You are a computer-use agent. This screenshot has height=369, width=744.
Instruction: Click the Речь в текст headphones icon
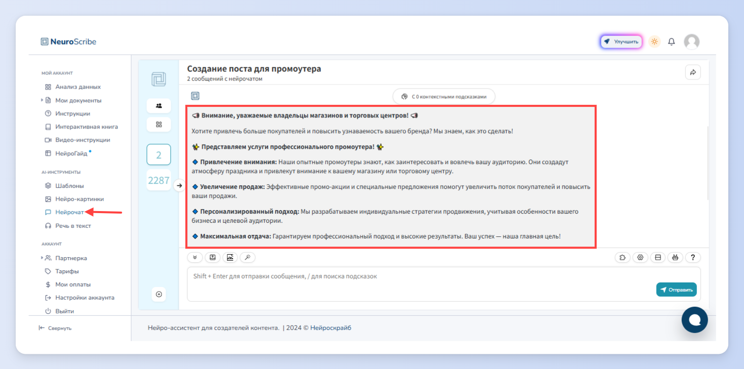point(48,226)
